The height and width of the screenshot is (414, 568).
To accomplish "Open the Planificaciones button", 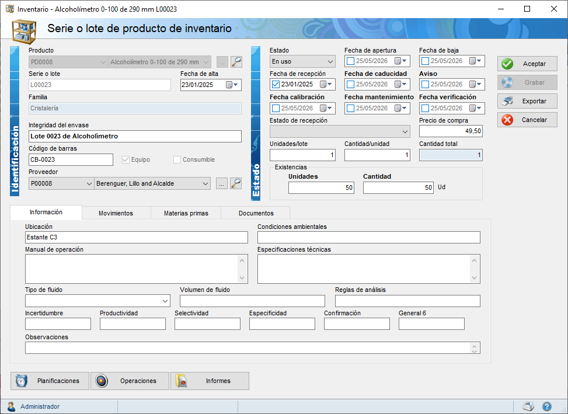I will [x=50, y=381].
